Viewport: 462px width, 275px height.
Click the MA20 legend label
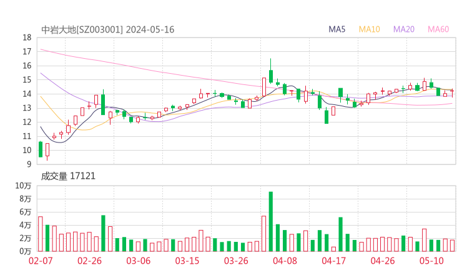[404, 29]
